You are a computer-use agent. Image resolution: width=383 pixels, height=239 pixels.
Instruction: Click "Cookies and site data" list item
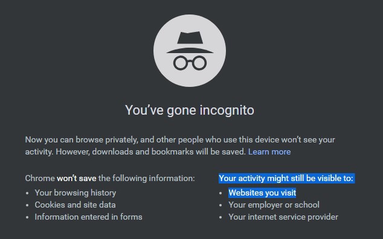click(x=75, y=205)
